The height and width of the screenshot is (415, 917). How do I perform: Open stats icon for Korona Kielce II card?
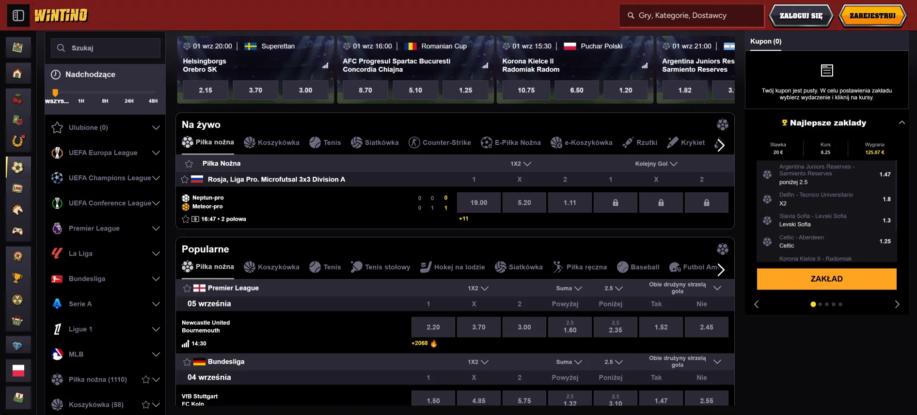(x=645, y=65)
